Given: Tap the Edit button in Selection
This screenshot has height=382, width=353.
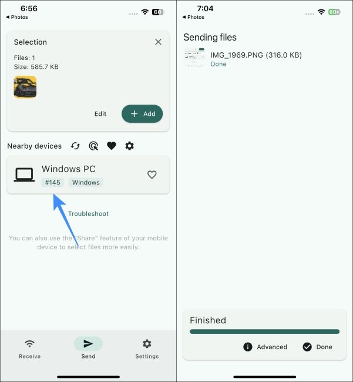Looking at the screenshot, I should 100,114.
